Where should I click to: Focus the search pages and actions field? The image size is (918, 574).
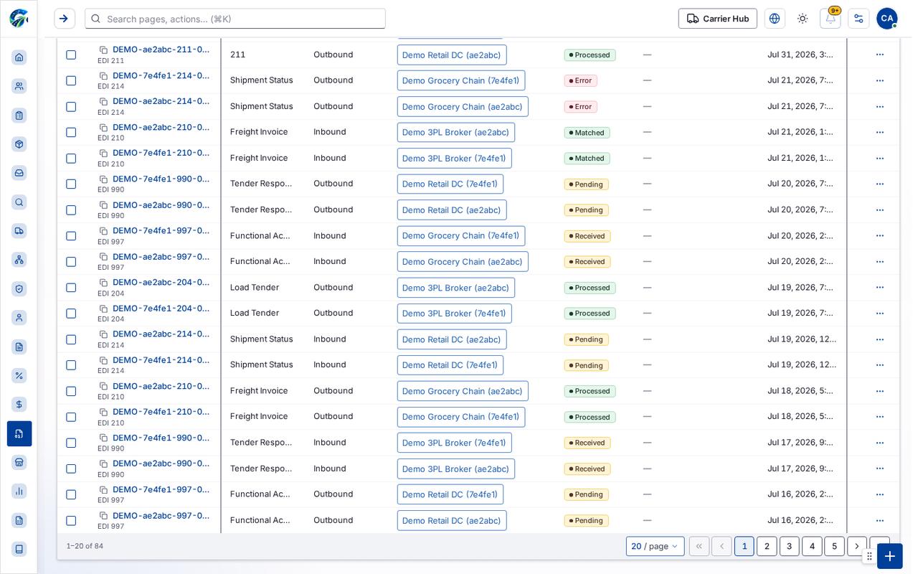click(x=235, y=19)
